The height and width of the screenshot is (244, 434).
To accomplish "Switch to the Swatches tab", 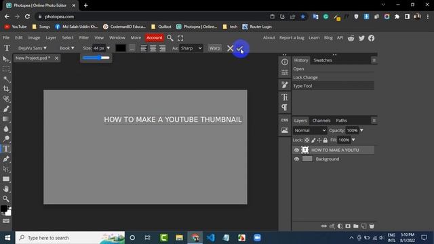I will click(x=323, y=60).
